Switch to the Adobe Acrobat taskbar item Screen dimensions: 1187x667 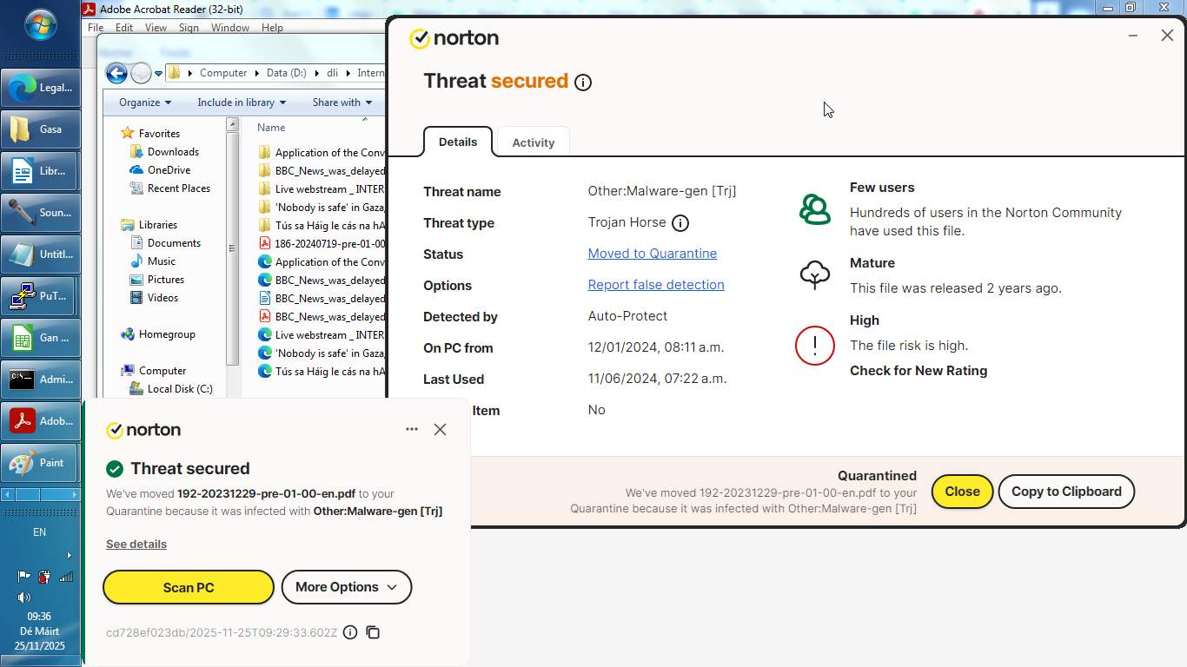click(x=41, y=421)
